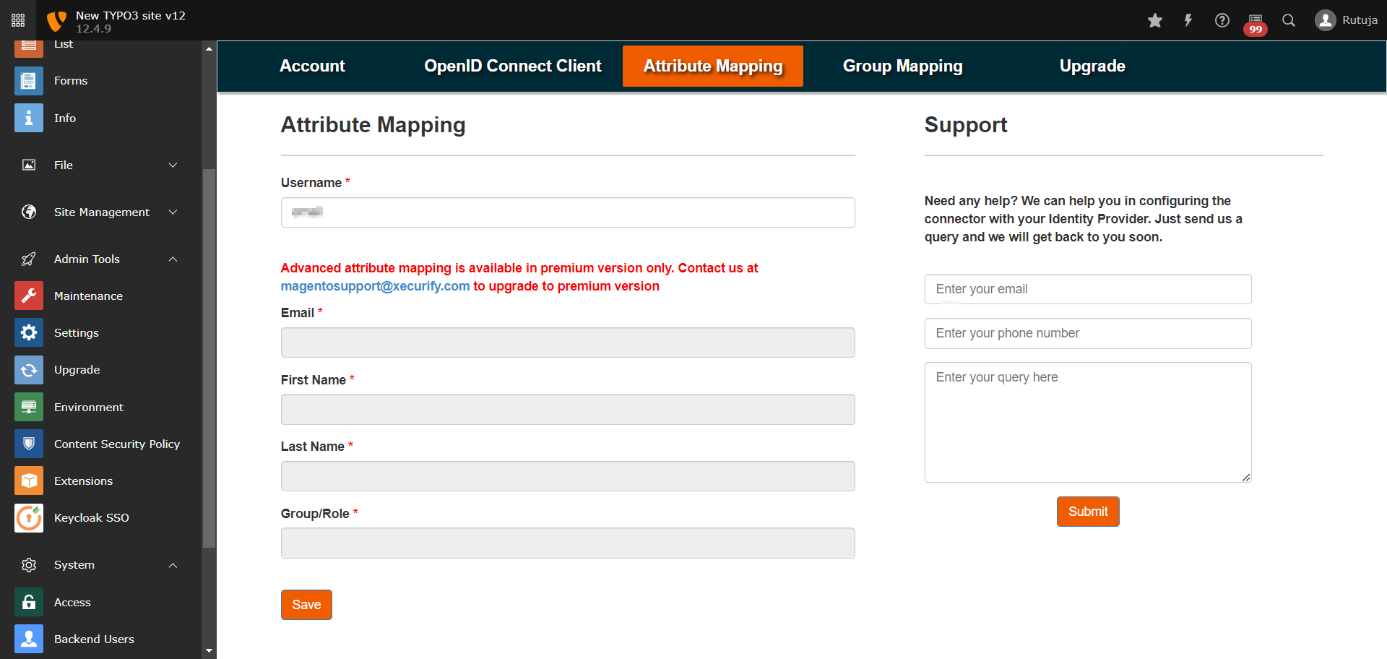Open the Environment module icon
Image resolution: width=1387 pixels, height=659 pixels.
pyautogui.click(x=29, y=408)
